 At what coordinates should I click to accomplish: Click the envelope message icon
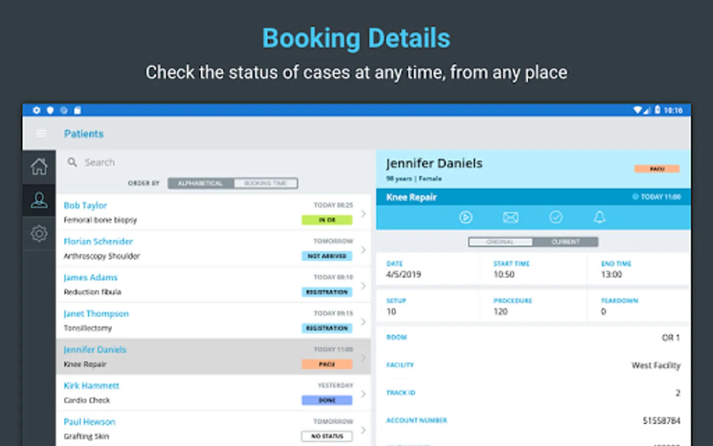510,217
